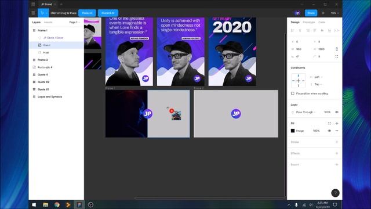Image resolution: width=371 pixels, height=209 pixels.
Task: Click the layer opacity 100% field
Action: pos(327,112)
